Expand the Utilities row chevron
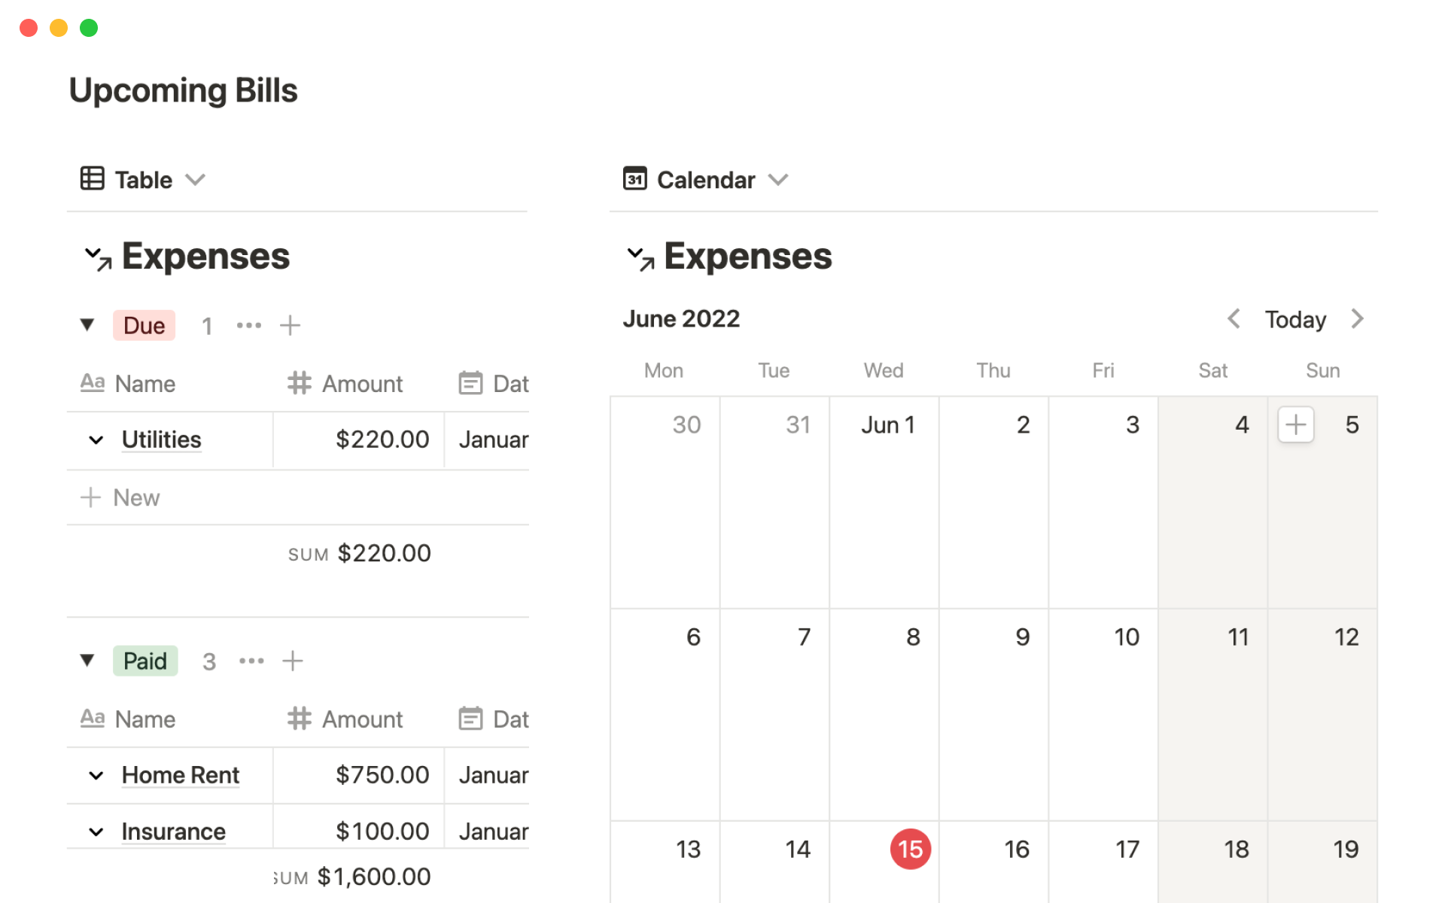 95,439
